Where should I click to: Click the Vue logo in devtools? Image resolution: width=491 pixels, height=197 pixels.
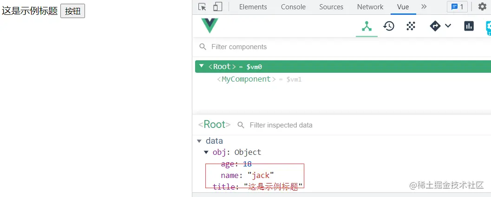click(x=209, y=25)
